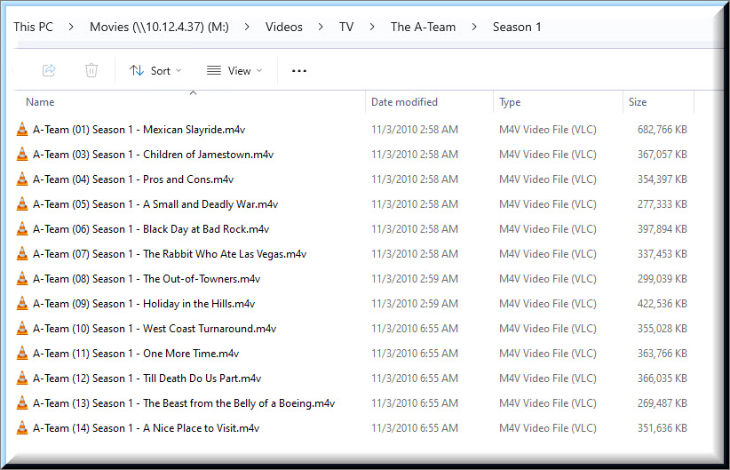The width and height of the screenshot is (730, 470).
Task: Click type M4V Video File (VLC) for Pros and Cons
Action: (547, 179)
